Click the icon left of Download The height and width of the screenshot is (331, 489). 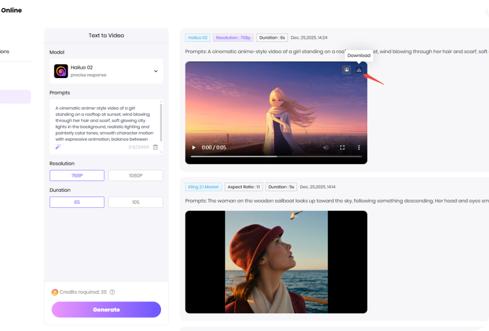pos(347,70)
